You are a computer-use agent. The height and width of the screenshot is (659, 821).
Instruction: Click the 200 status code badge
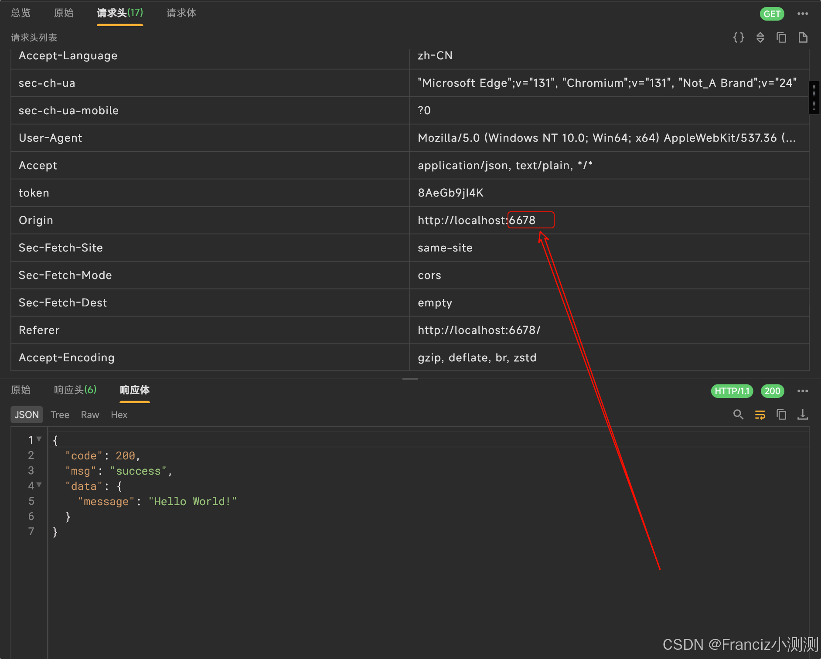772,391
